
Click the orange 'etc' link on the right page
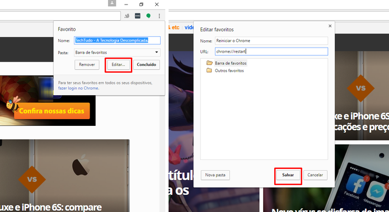click(175, 27)
